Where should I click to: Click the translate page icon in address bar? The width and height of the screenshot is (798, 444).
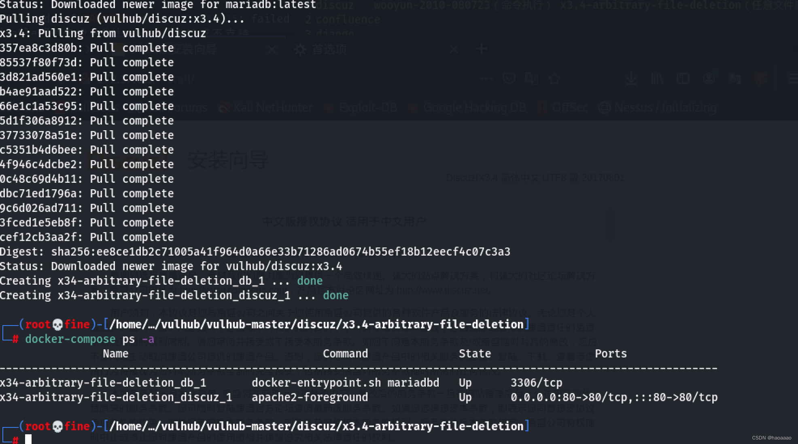point(531,78)
